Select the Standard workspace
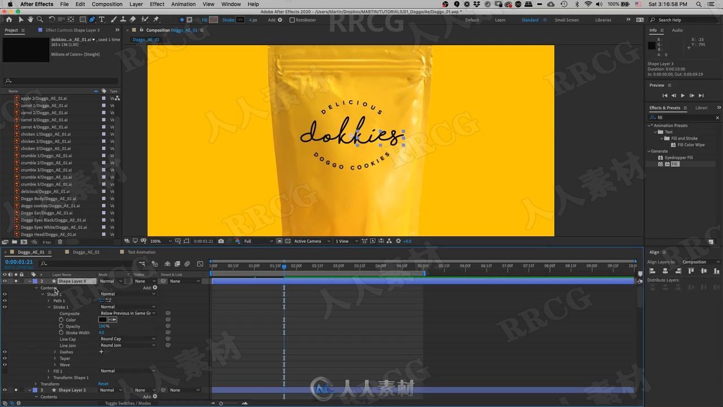The height and width of the screenshot is (407, 723). (x=530, y=20)
